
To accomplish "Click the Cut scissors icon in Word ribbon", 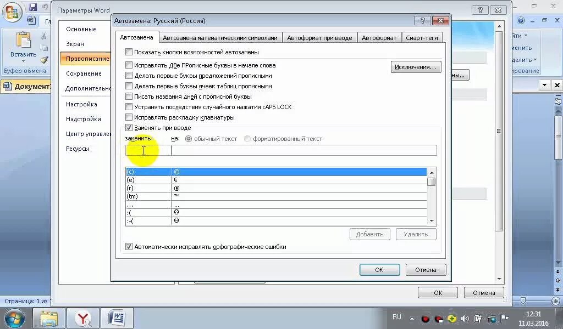I will pos(43,36).
